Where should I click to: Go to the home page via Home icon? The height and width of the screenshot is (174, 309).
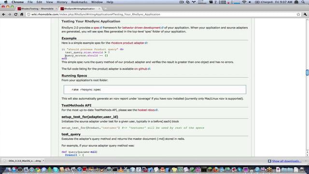[x=22, y=14]
